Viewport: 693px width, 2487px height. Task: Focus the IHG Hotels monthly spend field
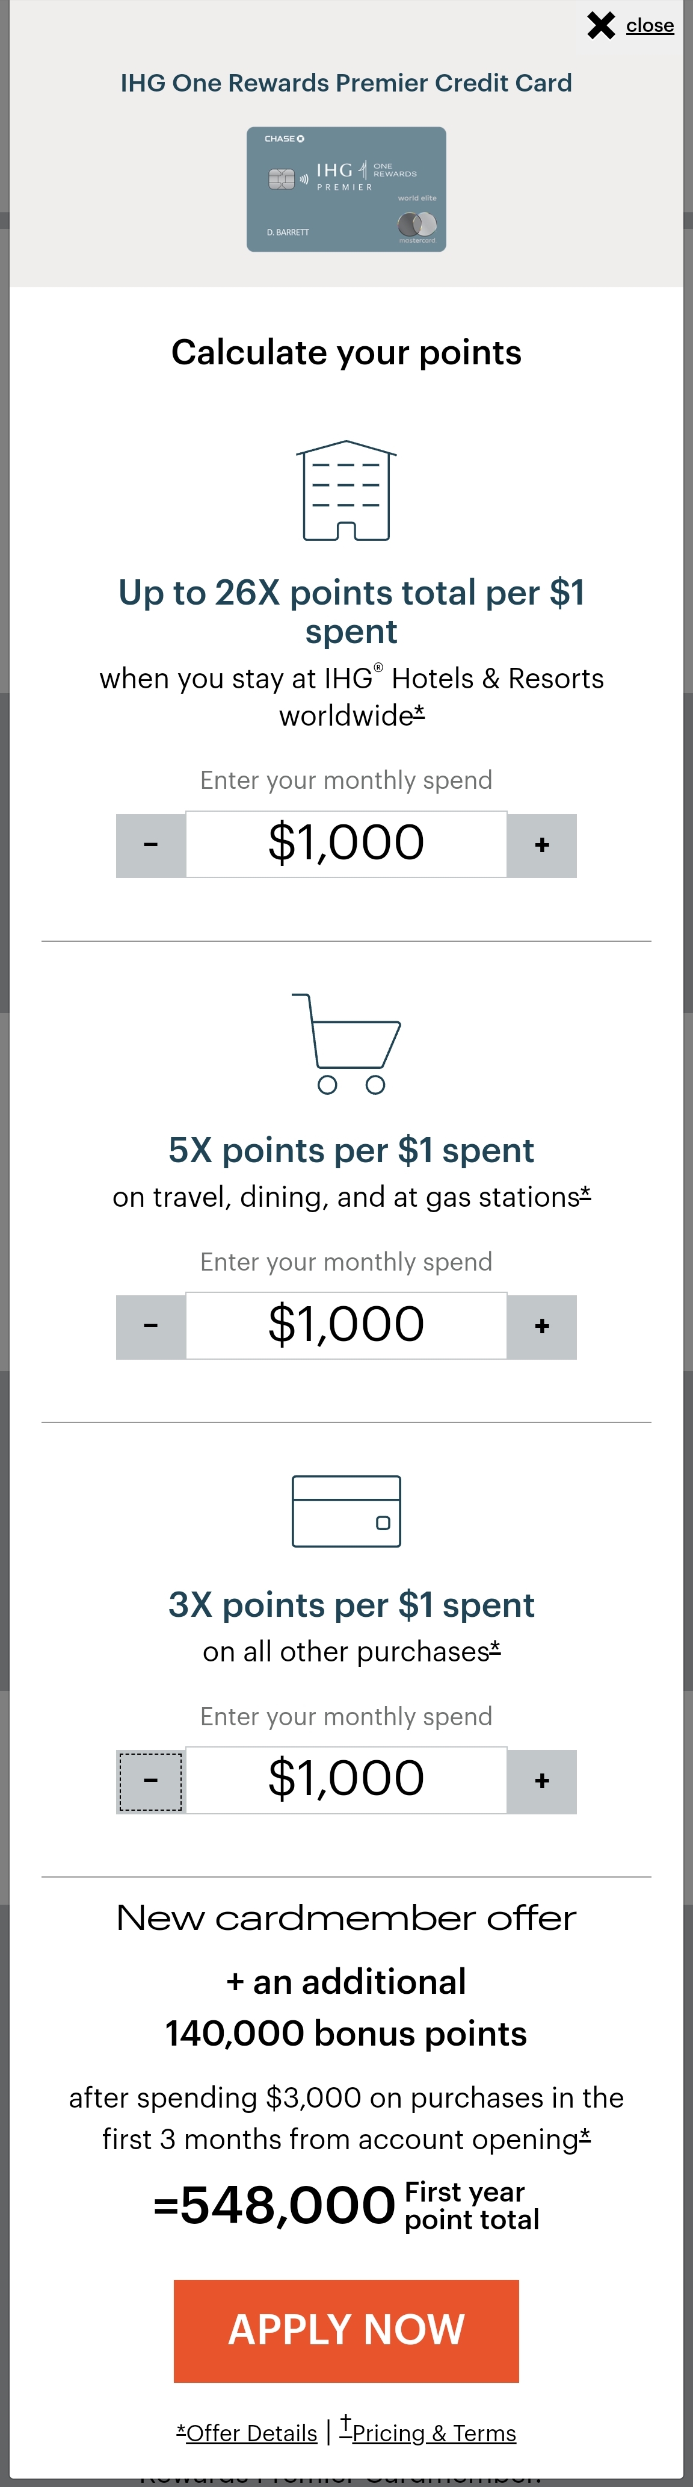tap(346, 844)
